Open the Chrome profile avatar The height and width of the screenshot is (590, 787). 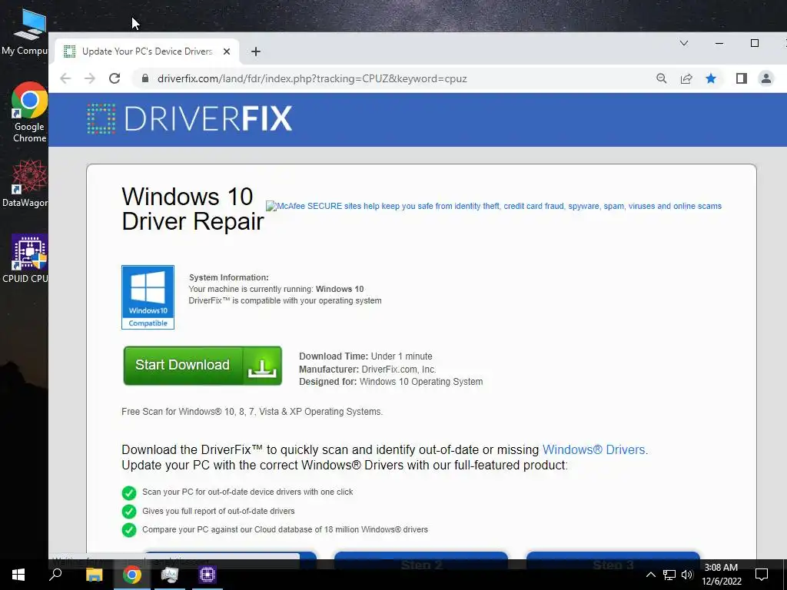pos(766,78)
